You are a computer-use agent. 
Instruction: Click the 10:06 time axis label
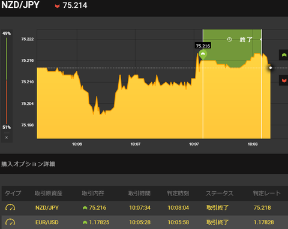click(x=77, y=144)
